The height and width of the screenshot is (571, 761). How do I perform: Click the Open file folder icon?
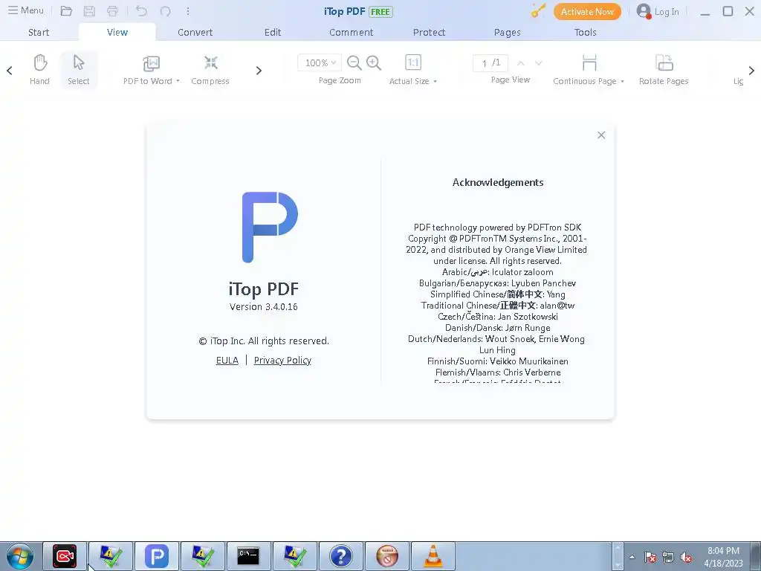pos(66,11)
